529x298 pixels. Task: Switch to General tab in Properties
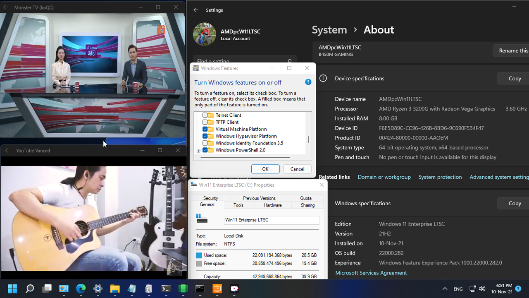point(207,205)
